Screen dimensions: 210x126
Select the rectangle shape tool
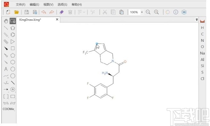pyautogui.click(x=13, y=96)
